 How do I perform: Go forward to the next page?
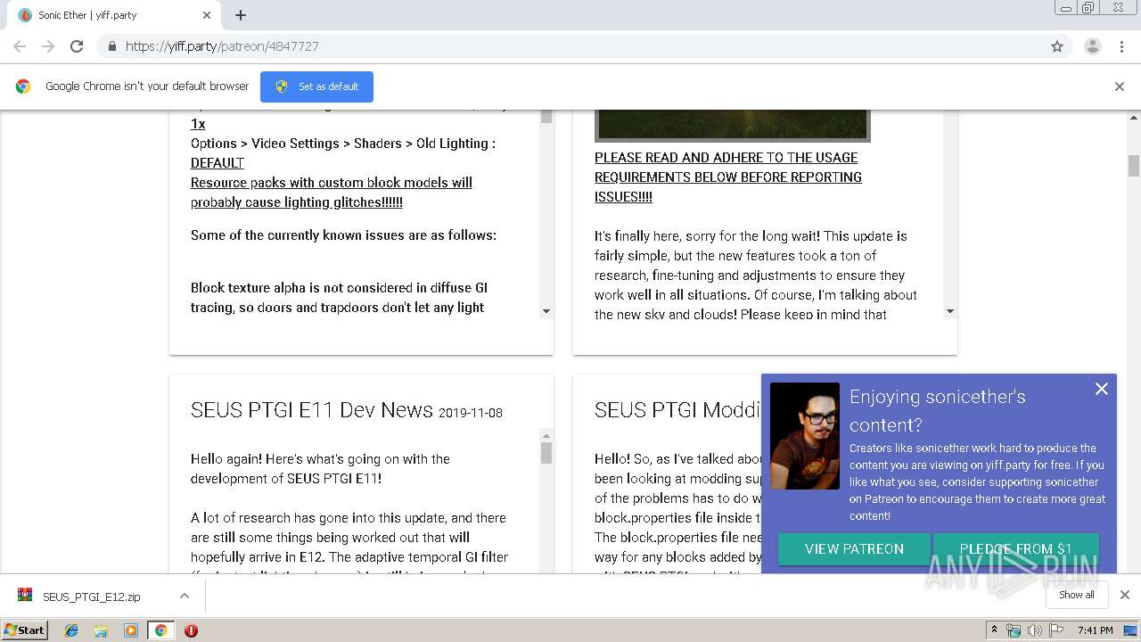click(48, 46)
